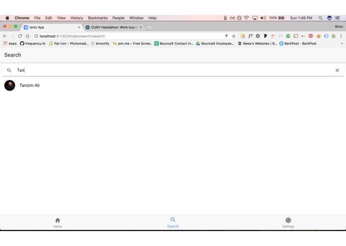This screenshot has width=346, height=246.
Task: Open the Edit menu
Action: 49,18
